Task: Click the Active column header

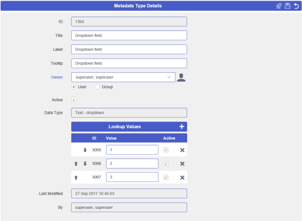Action: pyautogui.click(x=169, y=138)
